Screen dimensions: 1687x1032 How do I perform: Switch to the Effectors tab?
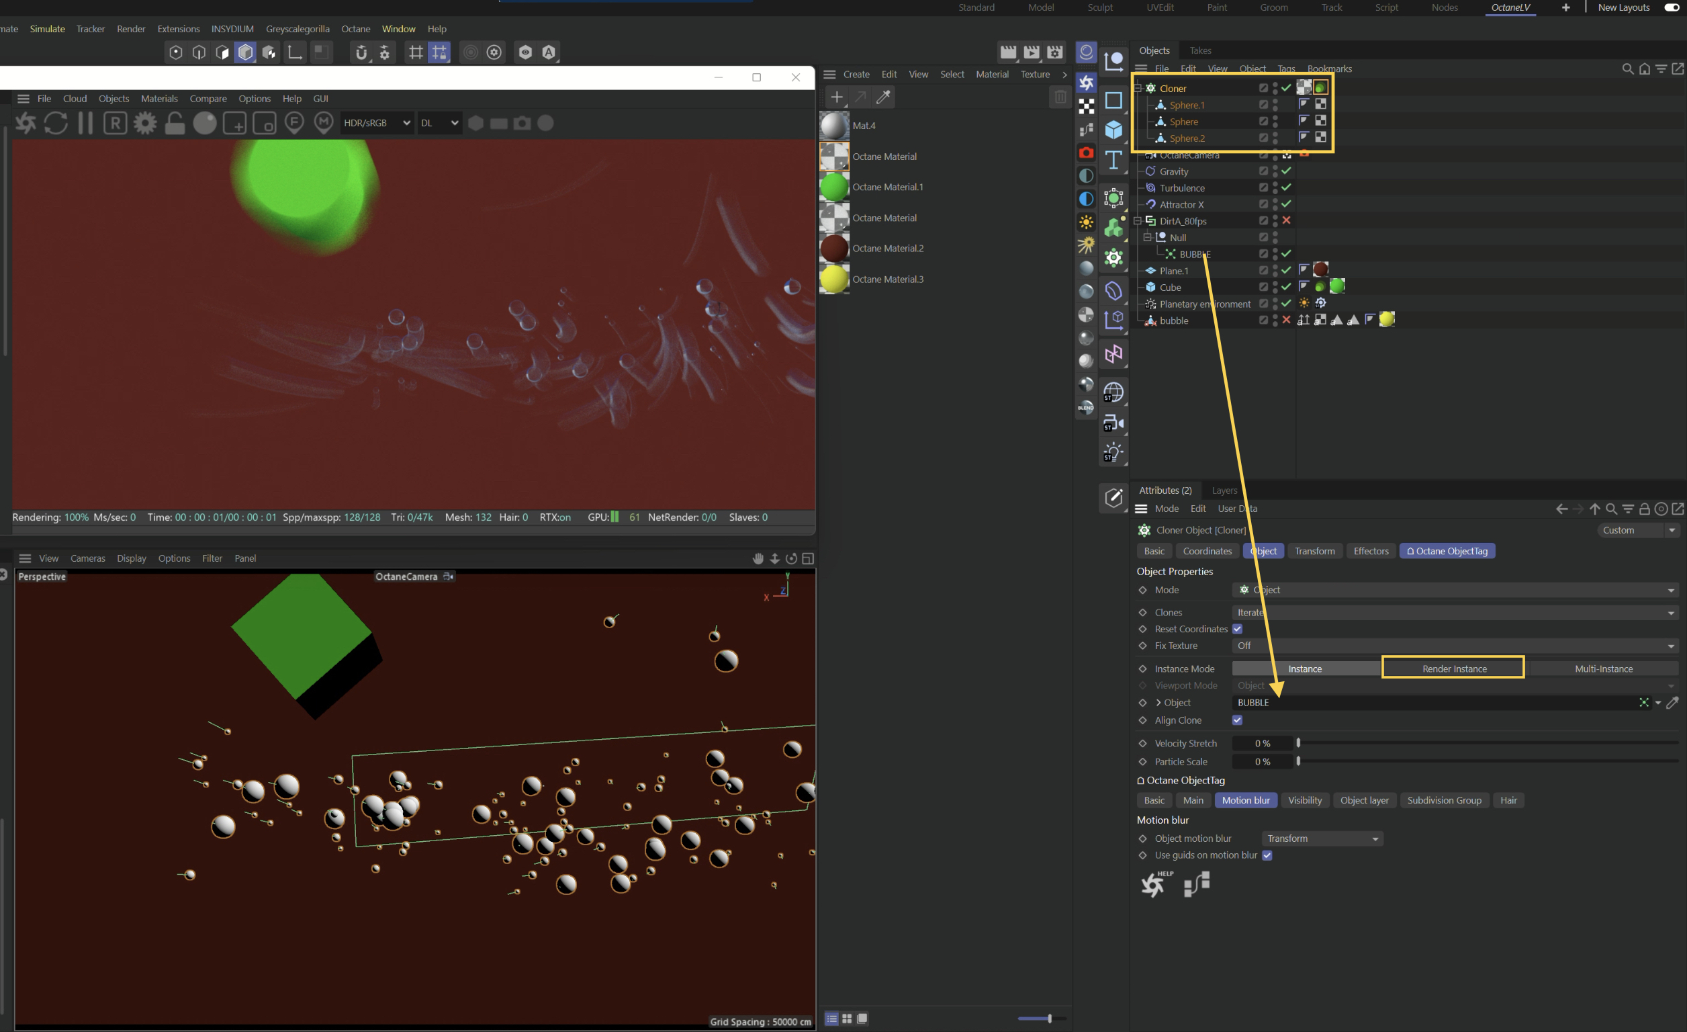[1371, 550]
